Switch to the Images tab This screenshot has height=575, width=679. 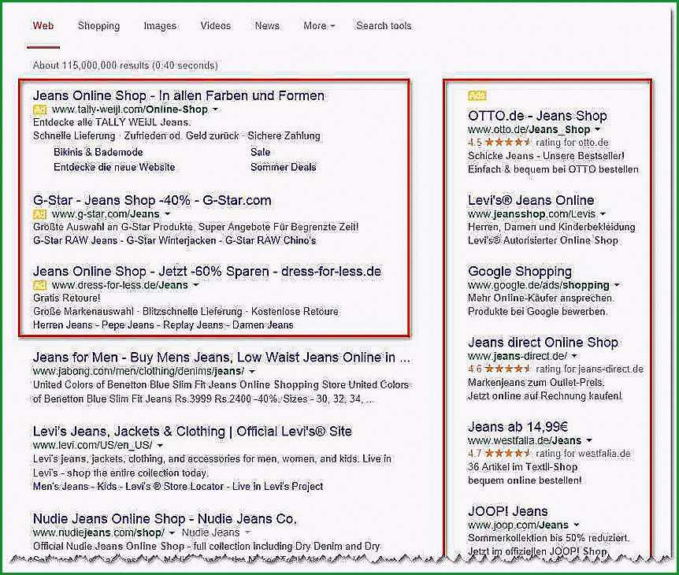[160, 26]
